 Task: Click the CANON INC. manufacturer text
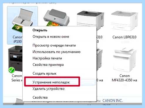112,101
